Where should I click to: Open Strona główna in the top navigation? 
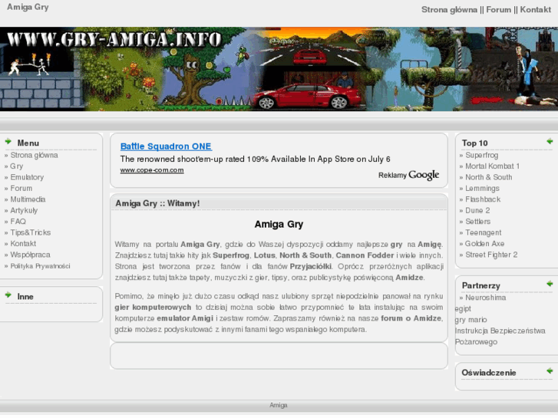pos(449,10)
